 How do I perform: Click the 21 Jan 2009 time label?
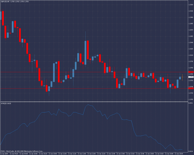4,154
